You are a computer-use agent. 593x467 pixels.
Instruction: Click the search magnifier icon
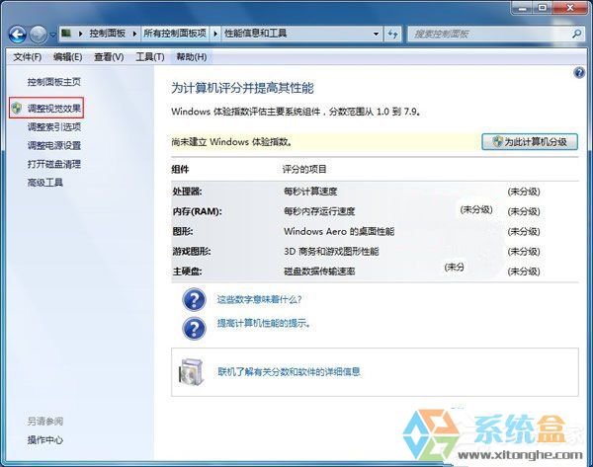coord(576,34)
